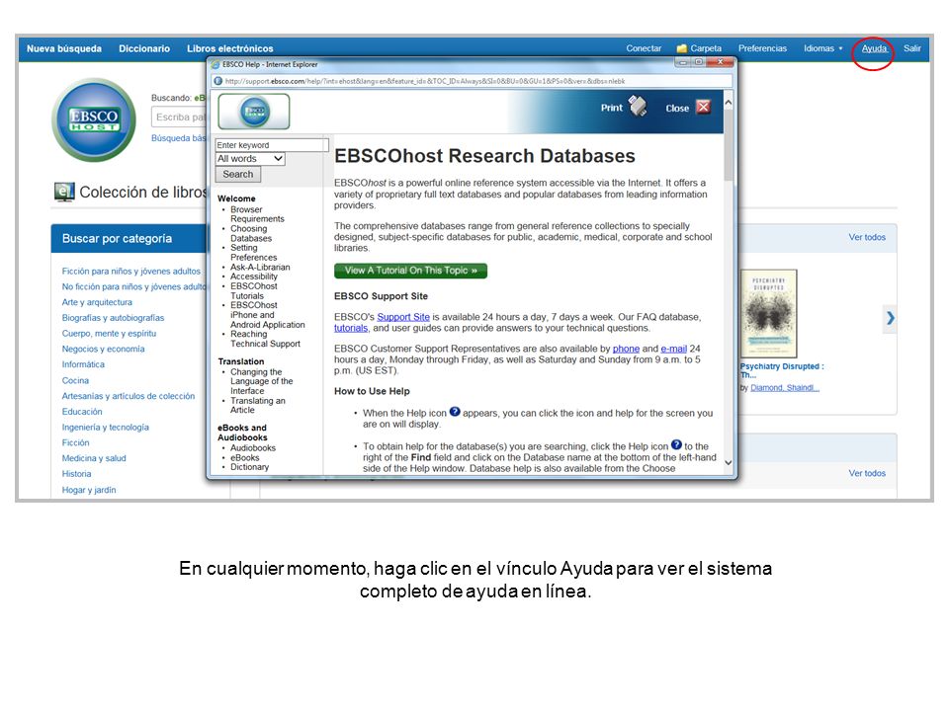Open Setting Preferences help topic
This screenshot has height=711, width=949.
pos(254,253)
